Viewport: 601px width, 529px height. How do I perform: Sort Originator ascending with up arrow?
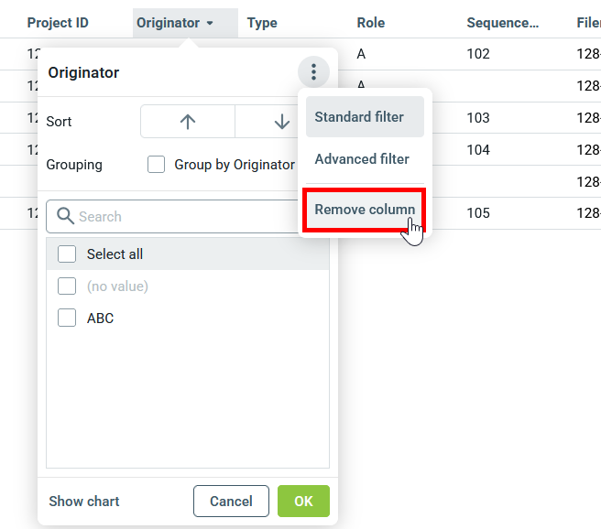coord(188,122)
